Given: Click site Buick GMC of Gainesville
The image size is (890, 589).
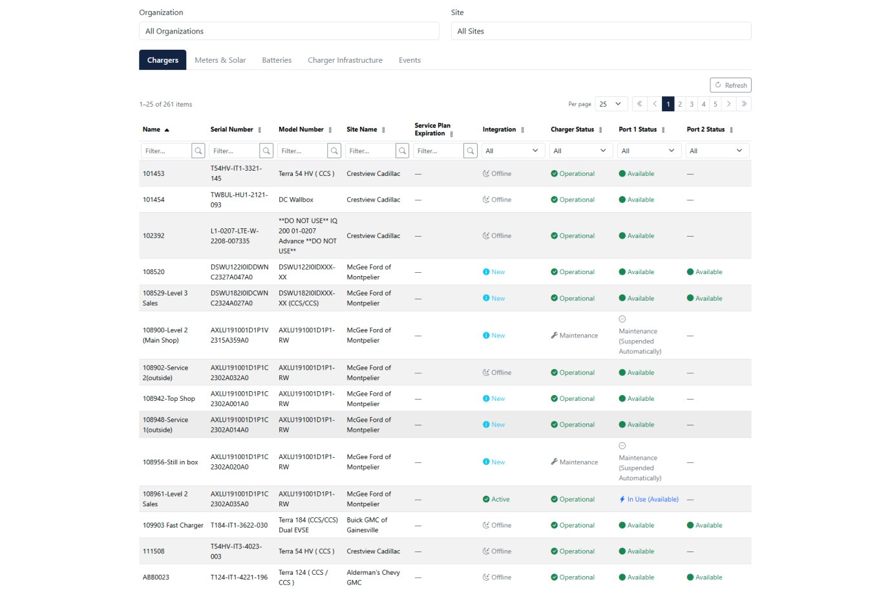Looking at the screenshot, I should click(x=367, y=525).
